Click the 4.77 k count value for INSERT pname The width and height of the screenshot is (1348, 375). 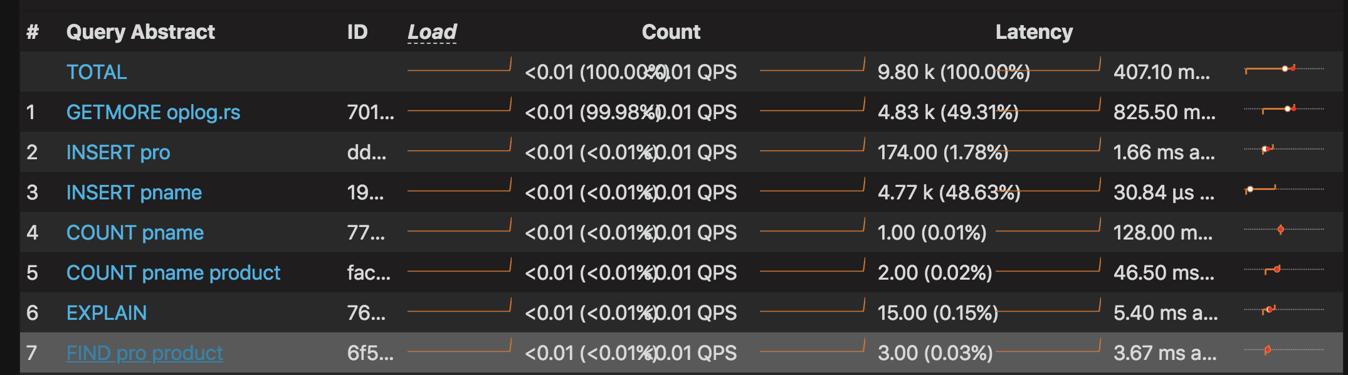click(949, 193)
